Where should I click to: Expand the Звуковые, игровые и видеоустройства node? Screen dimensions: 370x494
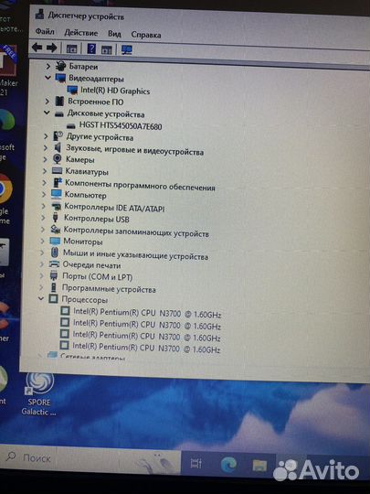point(46,147)
